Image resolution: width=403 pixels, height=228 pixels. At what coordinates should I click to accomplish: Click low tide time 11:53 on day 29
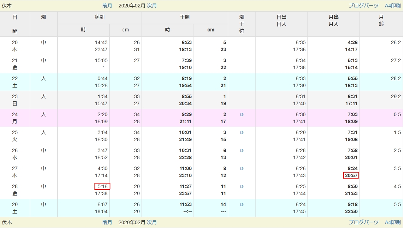coord(185,204)
